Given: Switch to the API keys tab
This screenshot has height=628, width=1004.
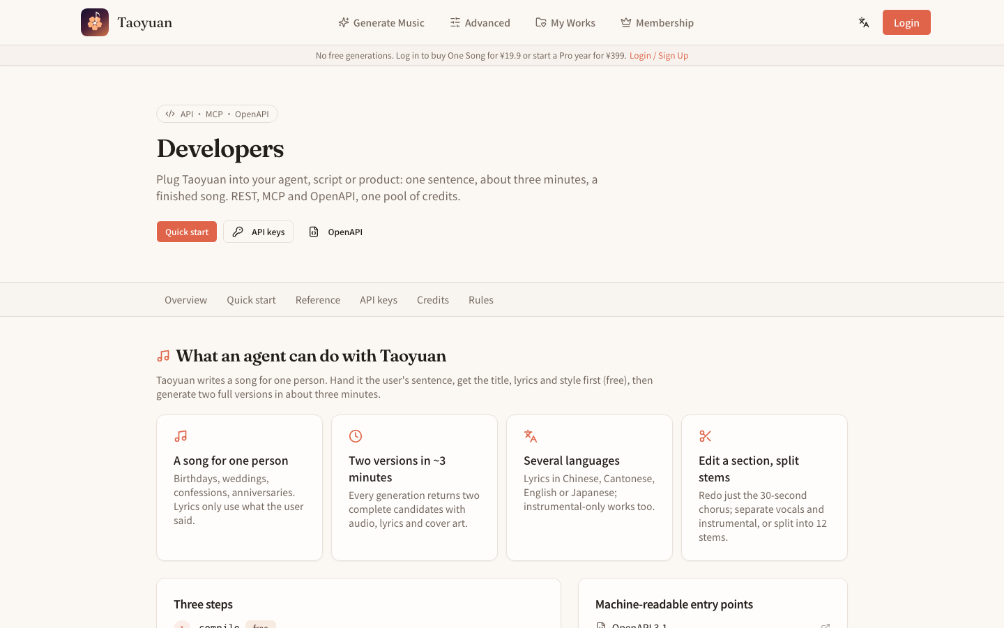Looking at the screenshot, I should coord(379,300).
